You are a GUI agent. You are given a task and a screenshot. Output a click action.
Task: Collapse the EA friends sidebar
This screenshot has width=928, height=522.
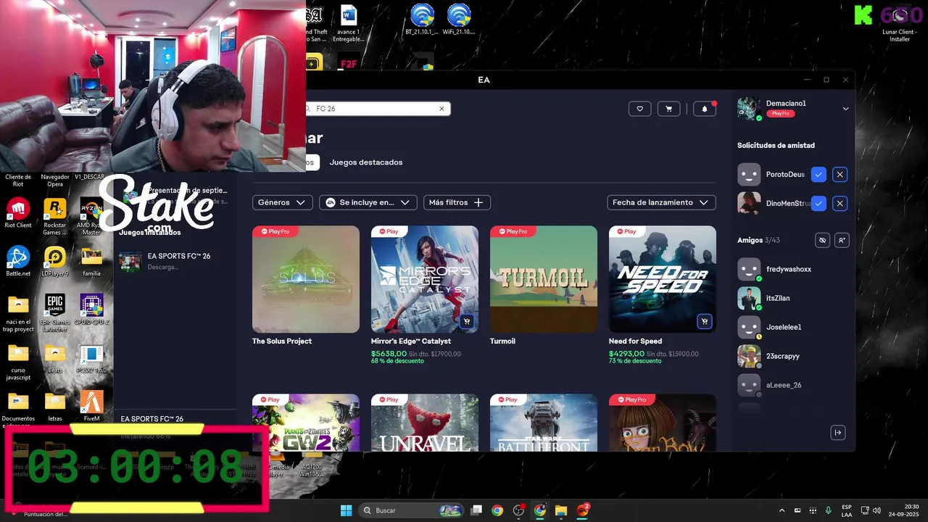tap(838, 433)
